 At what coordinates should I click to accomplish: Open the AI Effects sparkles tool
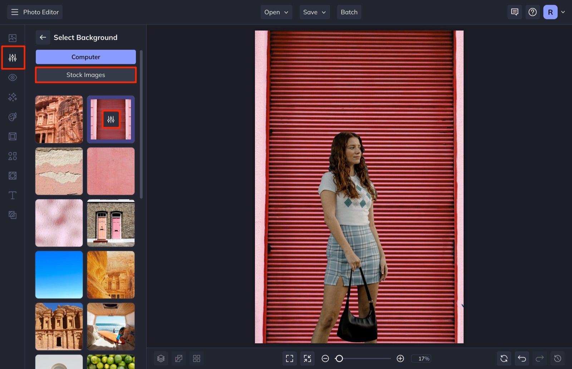point(13,97)
